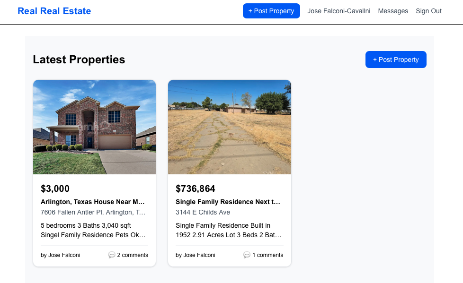Viewport: 463px width, 283px height.
Task: Click the Real Real Estate logo
Action: pyautogui.click(x=54, y=11)
